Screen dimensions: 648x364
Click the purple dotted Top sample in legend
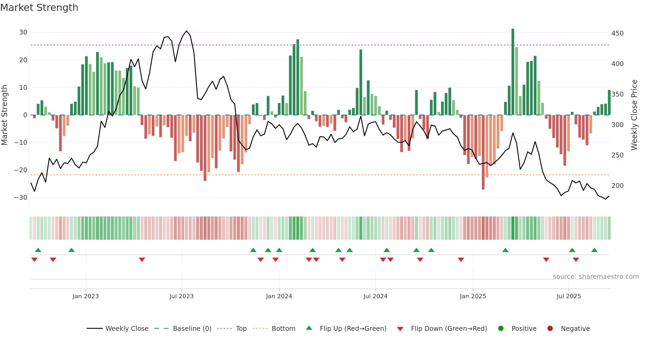tap(224, 328)
